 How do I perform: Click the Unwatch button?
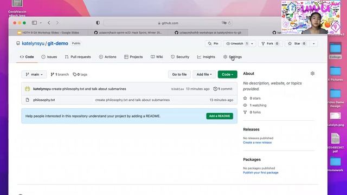tap(237, 43)
